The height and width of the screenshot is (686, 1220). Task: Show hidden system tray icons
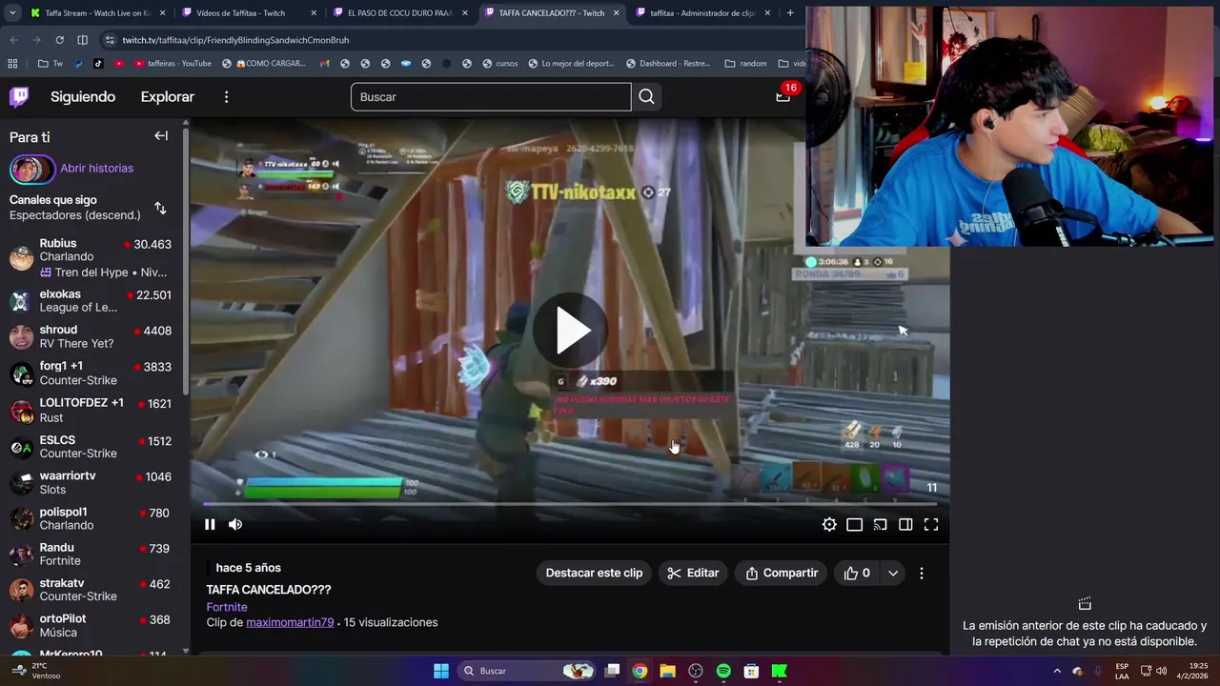coord(1056,671)
